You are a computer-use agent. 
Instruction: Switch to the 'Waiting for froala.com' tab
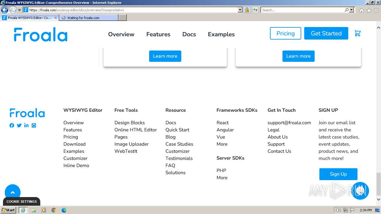89,18
